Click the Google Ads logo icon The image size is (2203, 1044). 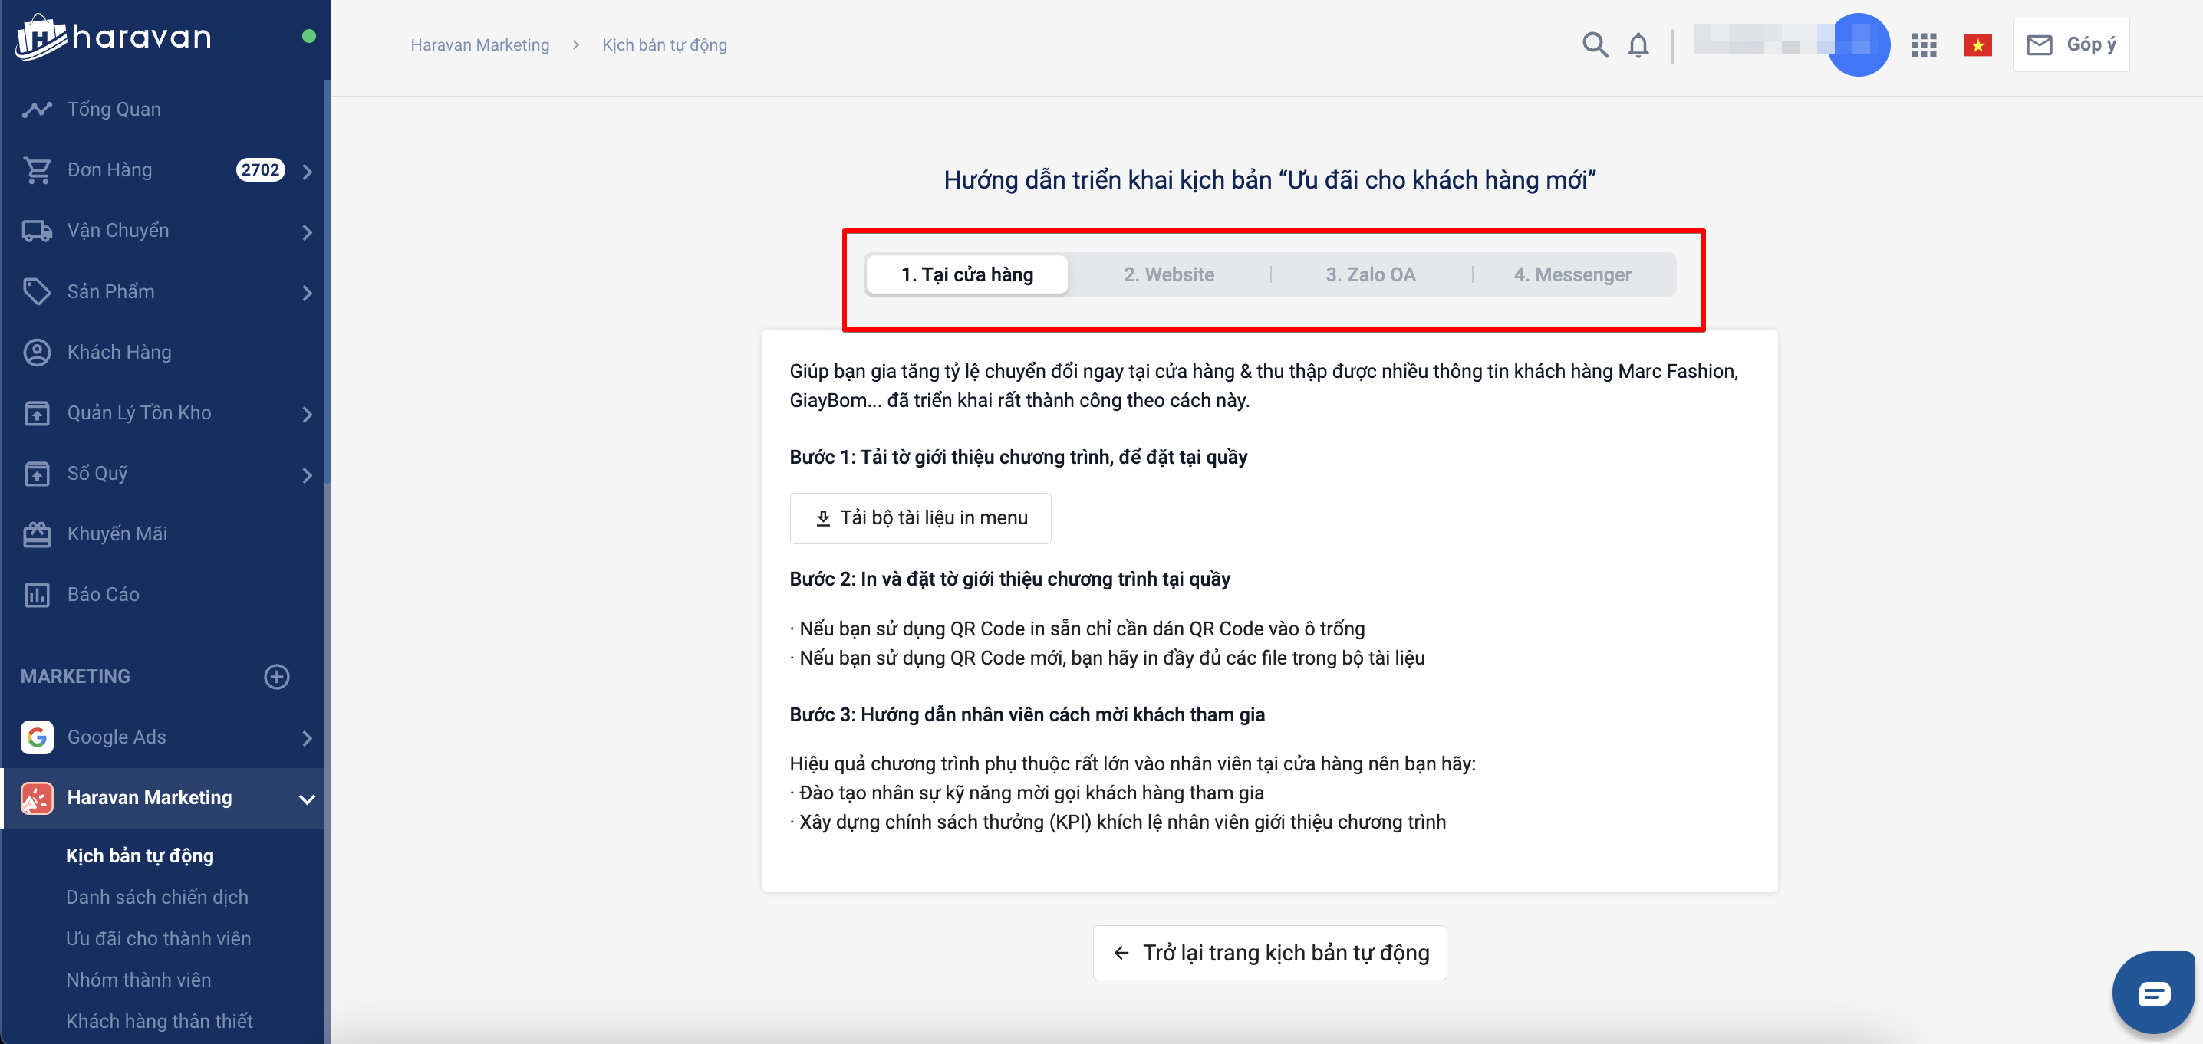coord(37,737)
